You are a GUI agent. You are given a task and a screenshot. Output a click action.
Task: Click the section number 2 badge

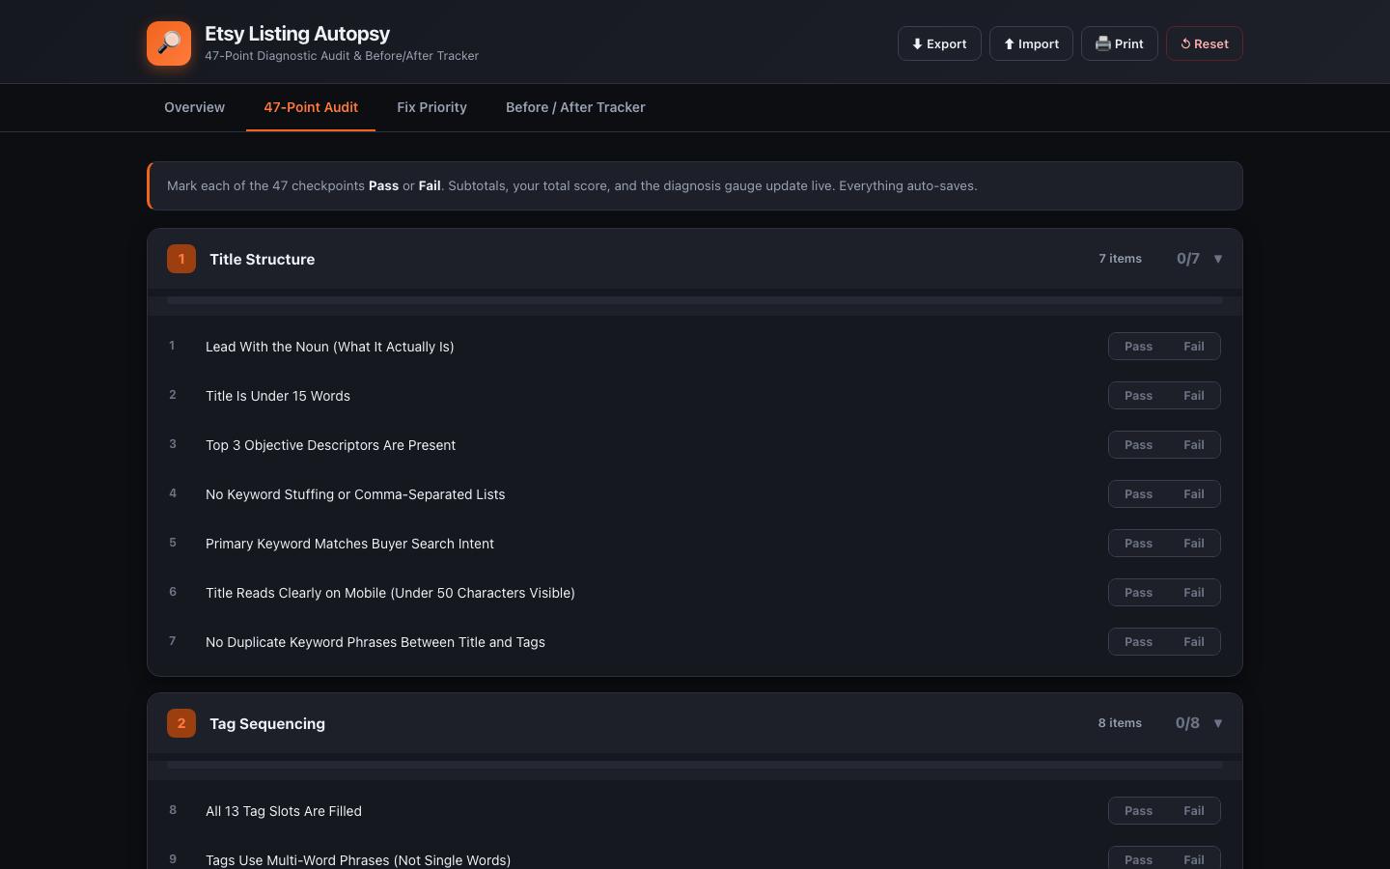[181, 723]
